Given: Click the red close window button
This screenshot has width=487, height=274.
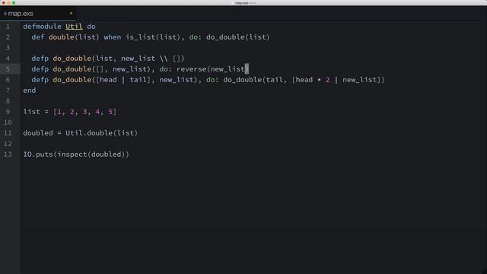Looking at the screenshot, I should coord(3,3).
